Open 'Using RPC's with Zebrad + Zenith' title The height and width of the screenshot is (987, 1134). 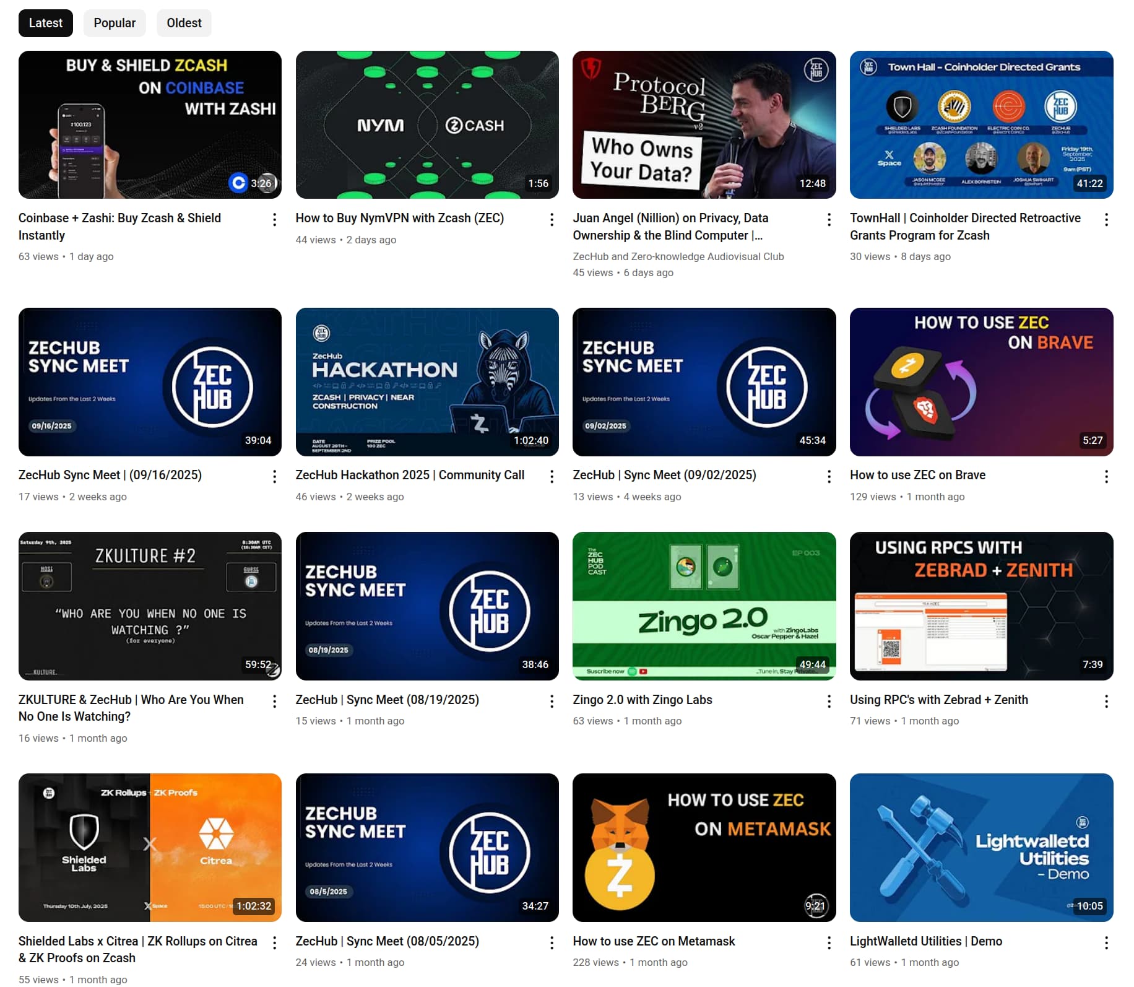click(x=939, y=700)
